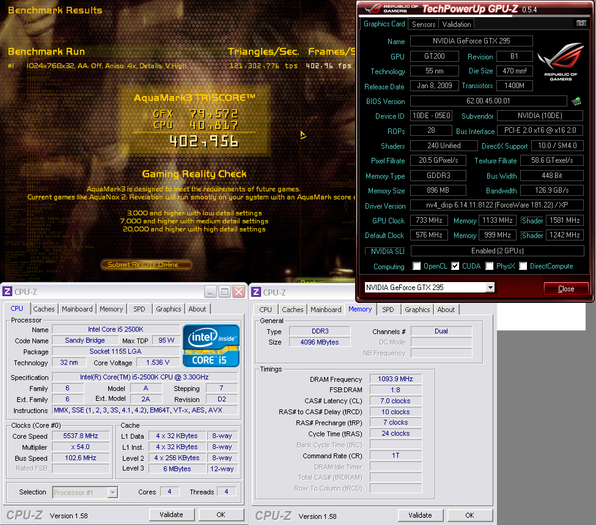The width and height of the screenshot is (596, 525).
Task: Click the memory Size value 4096 MBytes
Action: (x=319, y=342)
